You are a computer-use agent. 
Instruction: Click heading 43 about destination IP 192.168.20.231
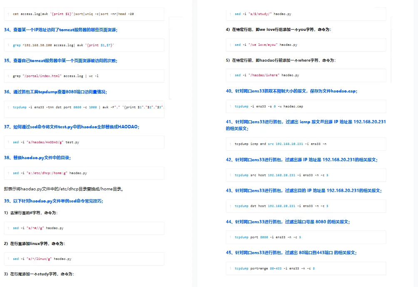click(304, 191)
